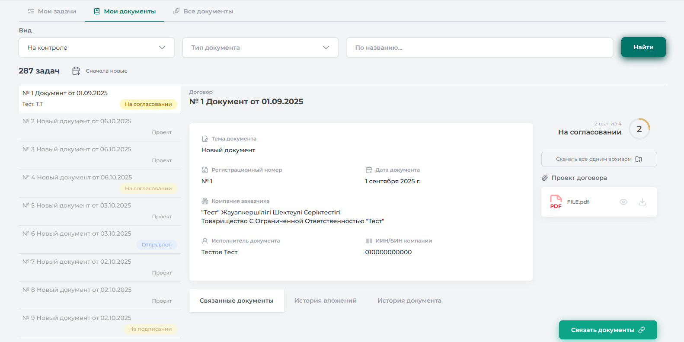This screenshot has height=342, width=684.
Task: Focus the По названию search field
Action: click(479, 48)
